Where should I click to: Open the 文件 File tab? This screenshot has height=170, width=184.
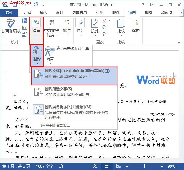(x=9, y=13)
